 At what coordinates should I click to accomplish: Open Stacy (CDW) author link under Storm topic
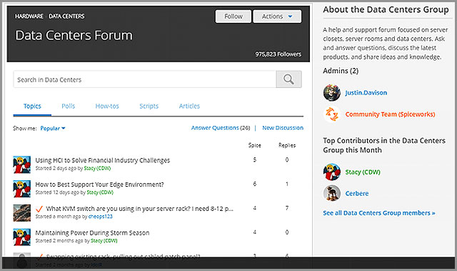(104, 241)
